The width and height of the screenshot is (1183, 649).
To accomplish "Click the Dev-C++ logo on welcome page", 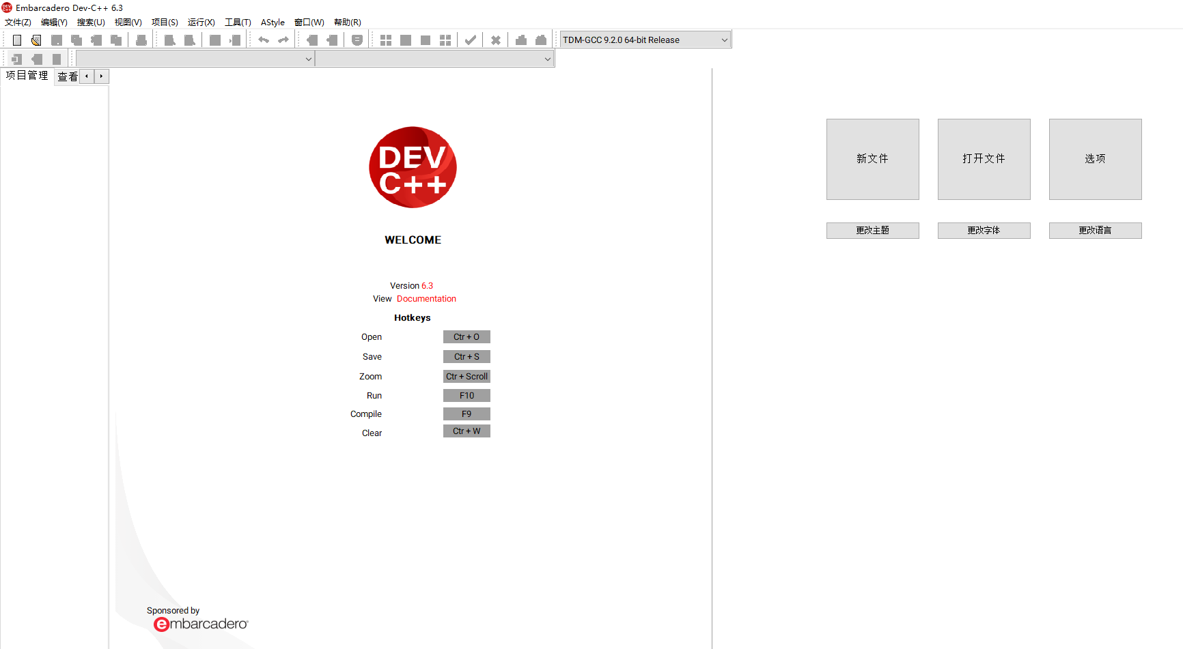I will 413,167.
